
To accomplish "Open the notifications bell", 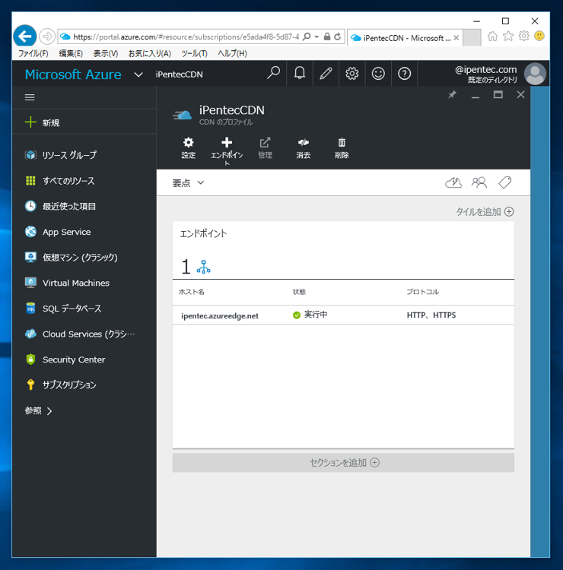I will click(x=300, y=74).
